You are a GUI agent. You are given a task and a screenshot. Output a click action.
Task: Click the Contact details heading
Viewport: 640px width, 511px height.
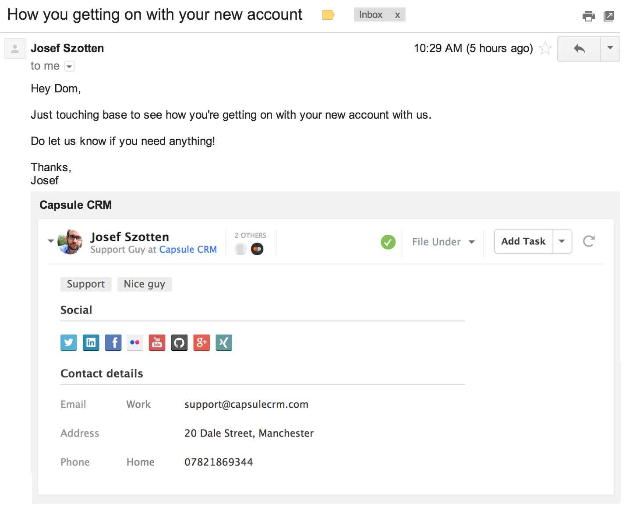[102, 374]
